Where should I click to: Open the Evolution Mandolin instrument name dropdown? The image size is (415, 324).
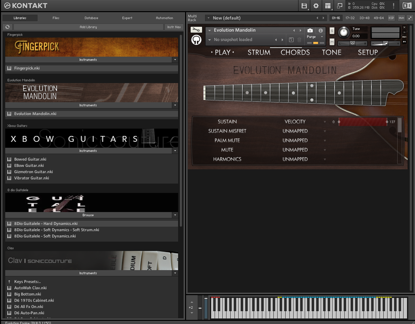(x=210, y=30)
